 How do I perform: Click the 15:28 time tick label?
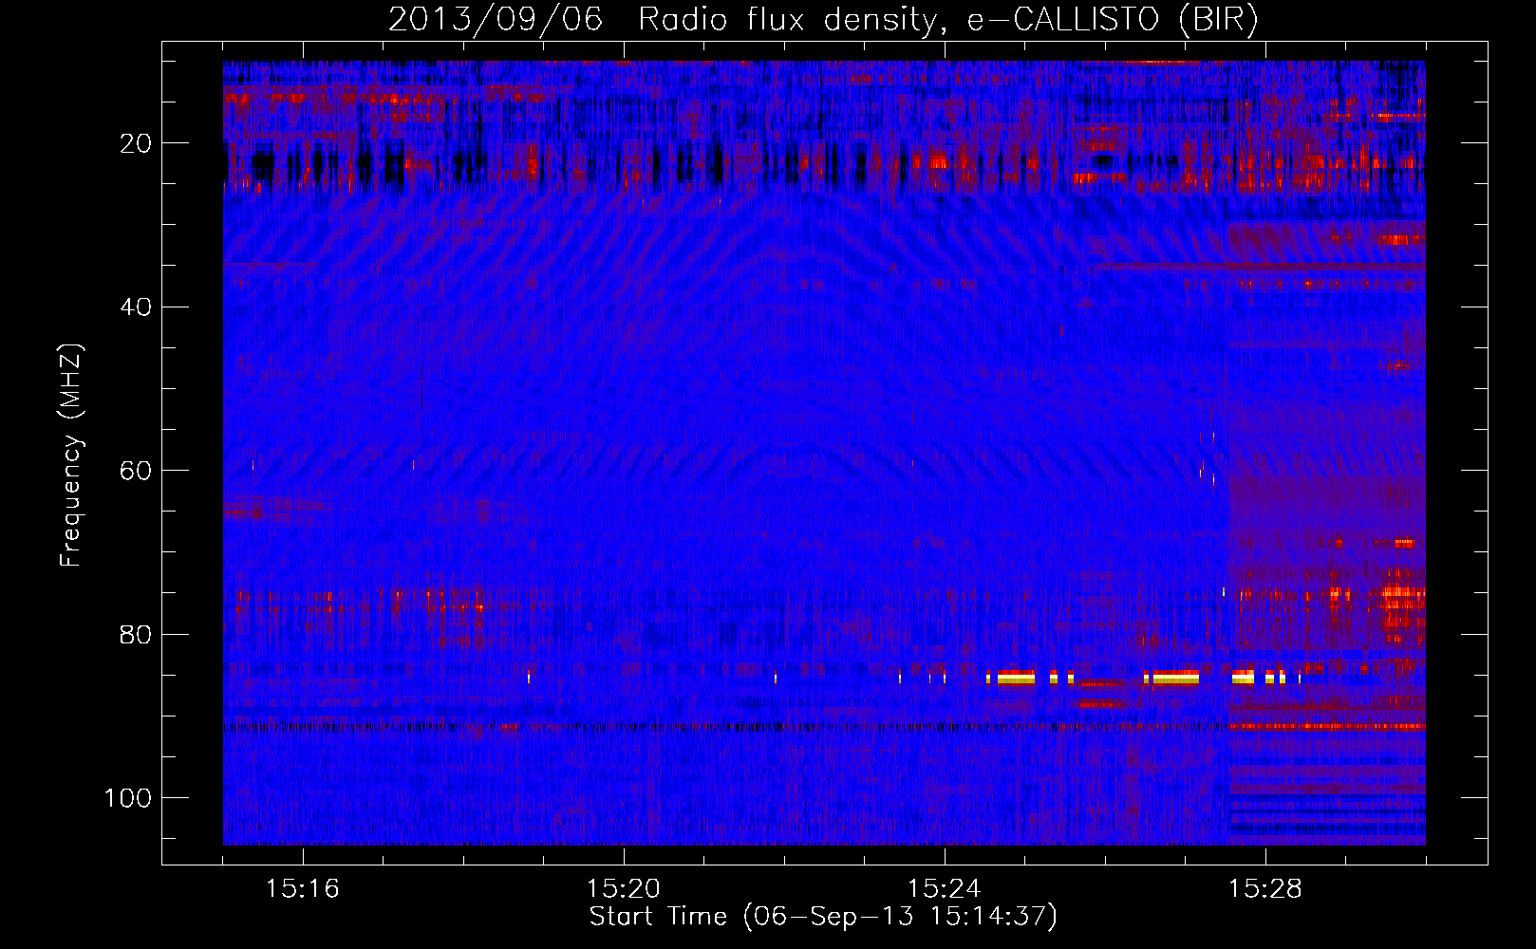pos(1265,889)
